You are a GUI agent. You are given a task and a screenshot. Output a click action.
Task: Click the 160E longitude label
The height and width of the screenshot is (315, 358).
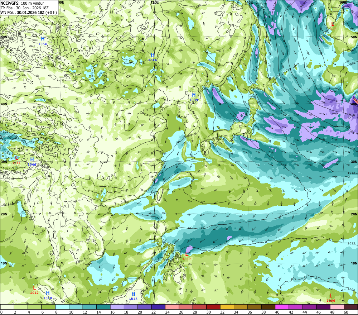tap(343, 2)
